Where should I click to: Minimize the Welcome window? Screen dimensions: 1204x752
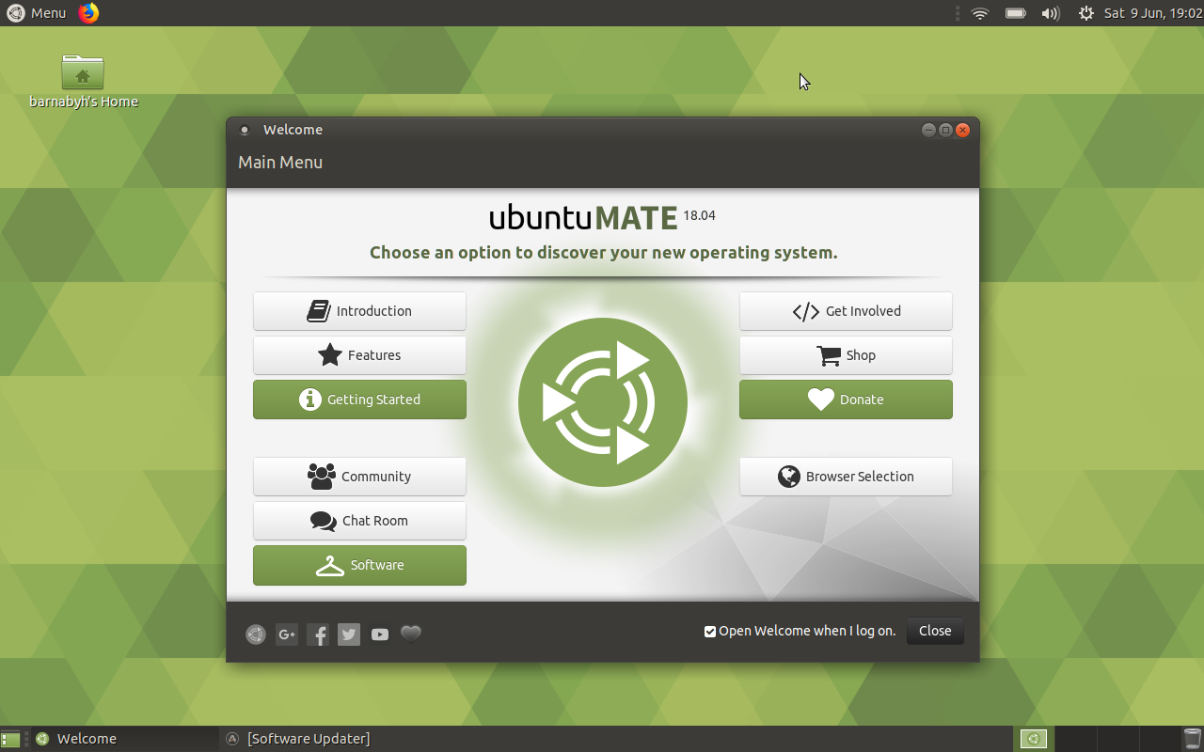[928, 130]
